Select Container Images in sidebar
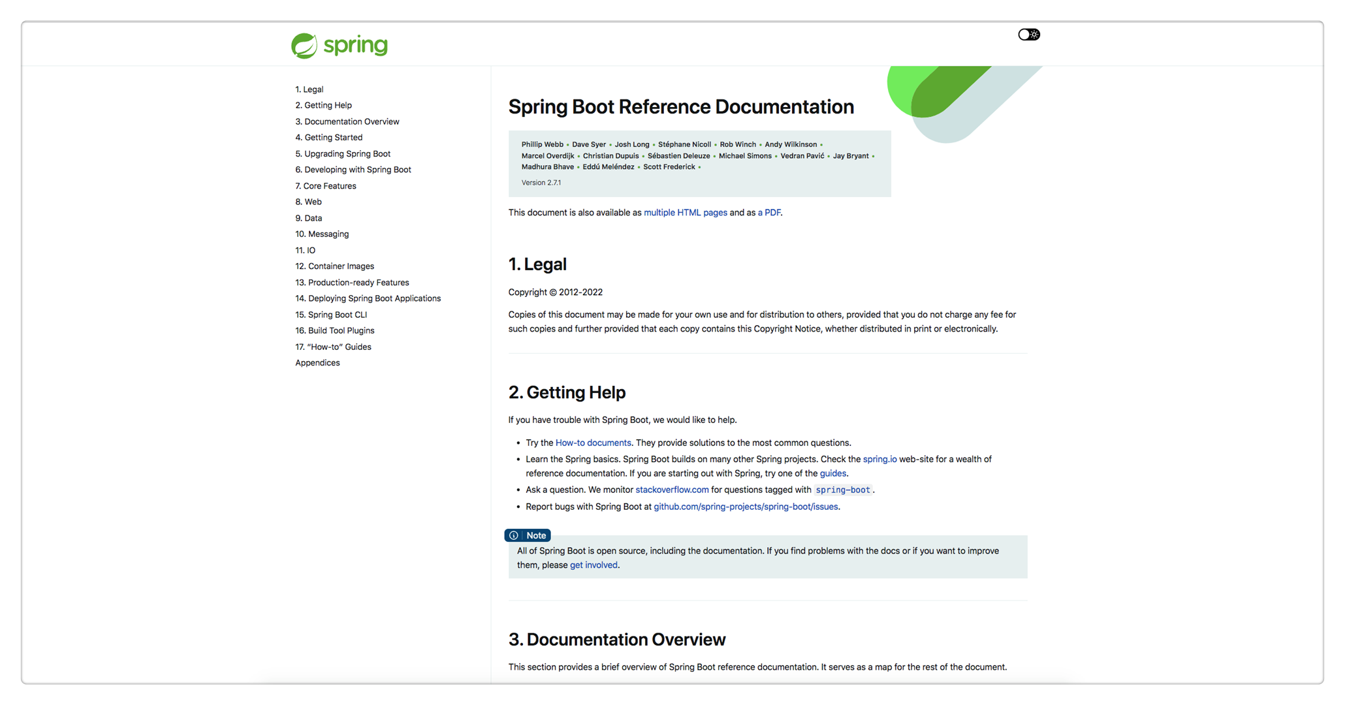Image resolution: width=1345 pixels, height=705 pixels. tap(334, 266)
